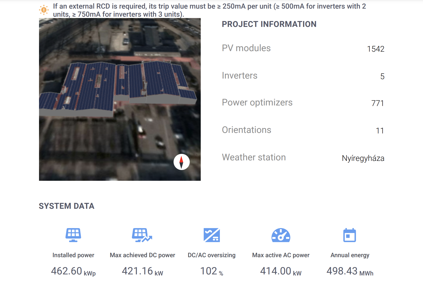Click the Nyíregyháza weather station value
423x283 pixels.
point(363,158)
